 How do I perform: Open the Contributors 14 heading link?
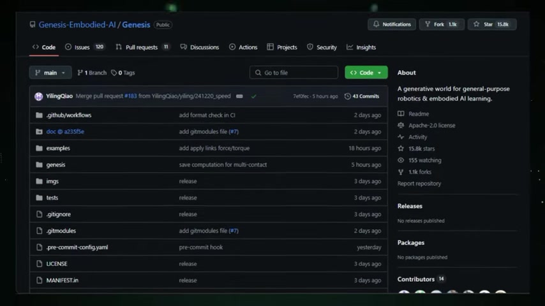pos(421,279)
